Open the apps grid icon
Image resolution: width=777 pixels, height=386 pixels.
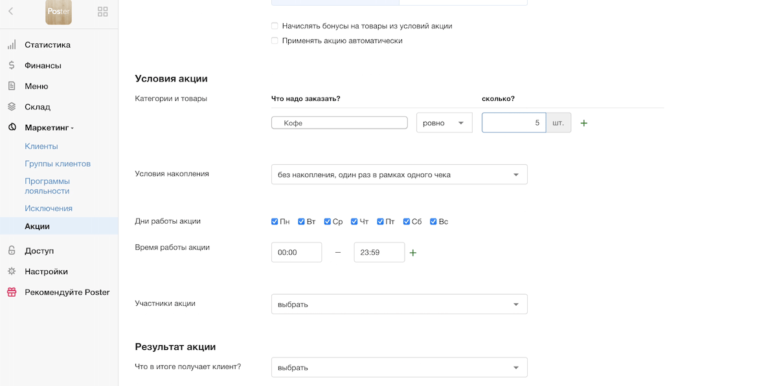point(102,12)
